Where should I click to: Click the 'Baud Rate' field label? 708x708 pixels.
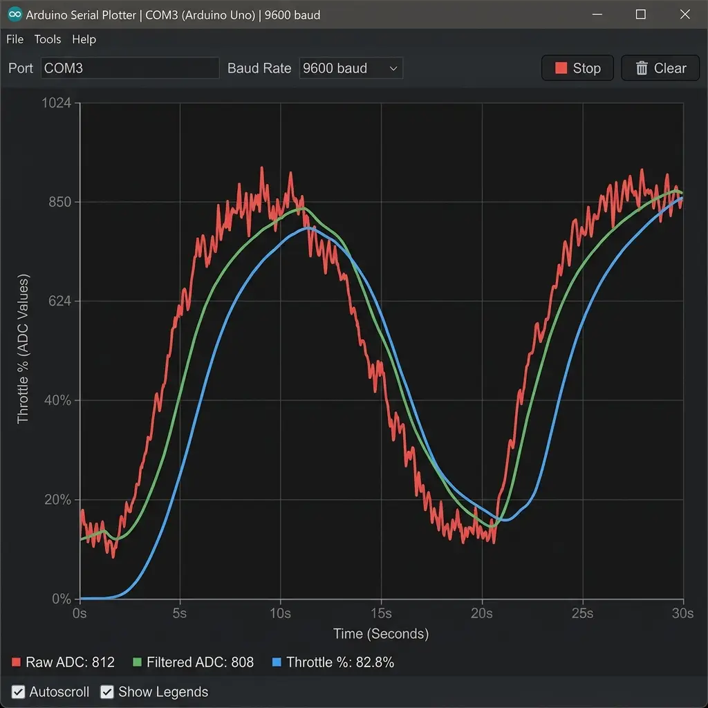[x=259, y=68]
